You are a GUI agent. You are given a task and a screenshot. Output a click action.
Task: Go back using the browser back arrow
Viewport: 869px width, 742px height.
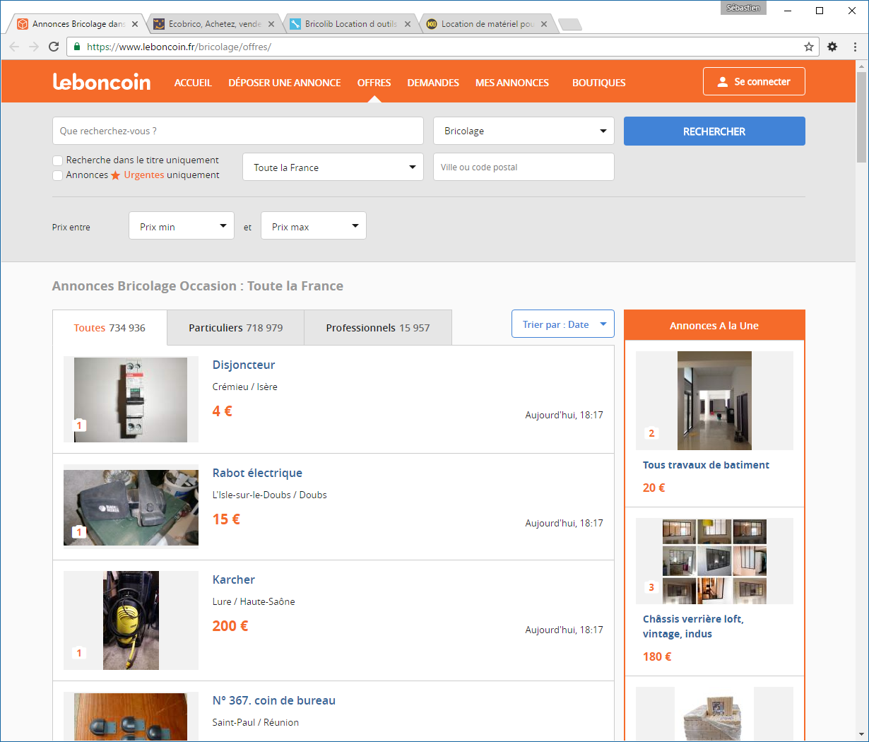[x=14, y=47]
